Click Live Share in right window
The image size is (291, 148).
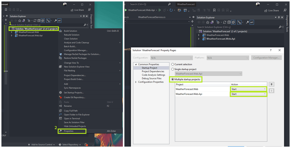tap(271, 11)
